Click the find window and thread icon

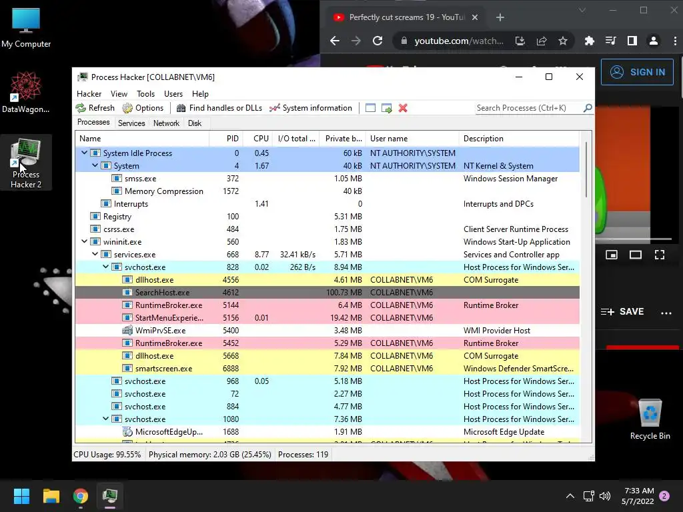[x=386, y=108]
